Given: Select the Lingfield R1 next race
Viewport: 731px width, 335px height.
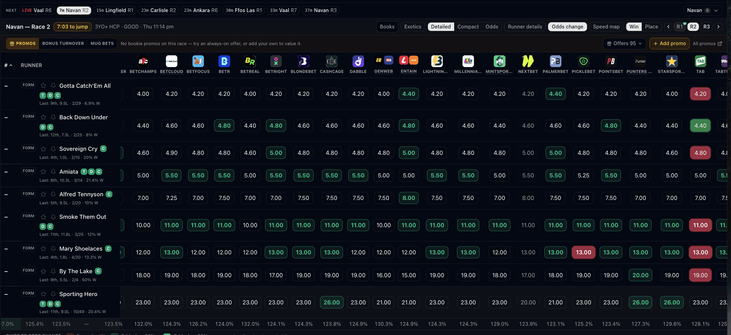Looking at the screenshot, I should tap(115, 10).
